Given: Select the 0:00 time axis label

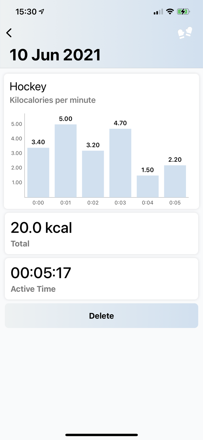Looking at the screenshot, I should (38, 202).
